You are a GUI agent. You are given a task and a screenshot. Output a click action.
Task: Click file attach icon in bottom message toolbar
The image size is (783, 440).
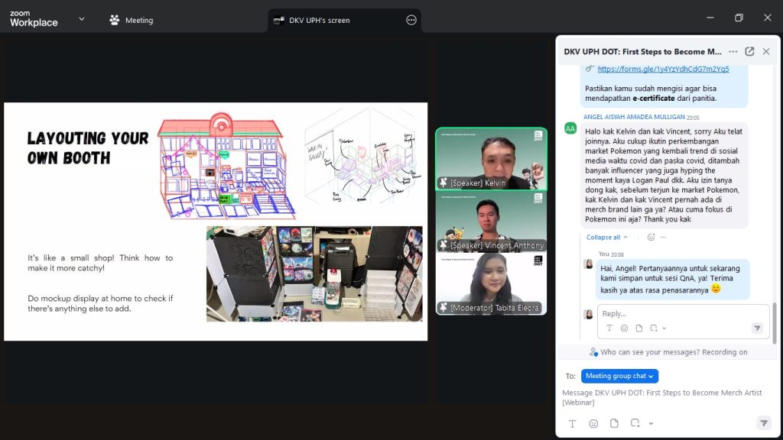tap(614, 423)
